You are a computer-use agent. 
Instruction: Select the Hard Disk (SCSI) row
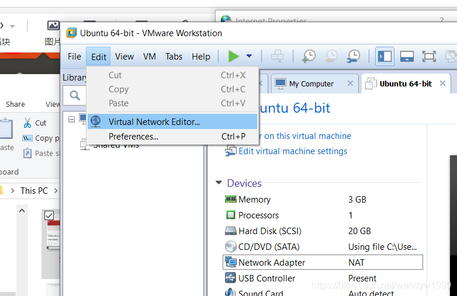pyautogui.click(x=323, y=231)
